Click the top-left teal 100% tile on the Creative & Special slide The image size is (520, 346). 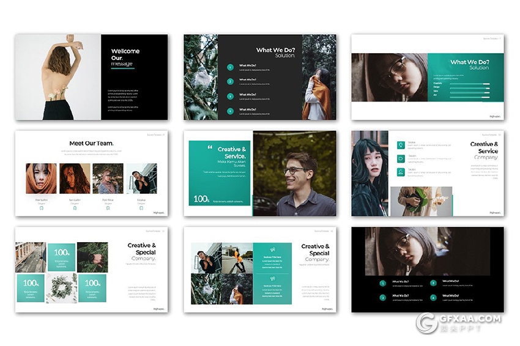point(61,257)
